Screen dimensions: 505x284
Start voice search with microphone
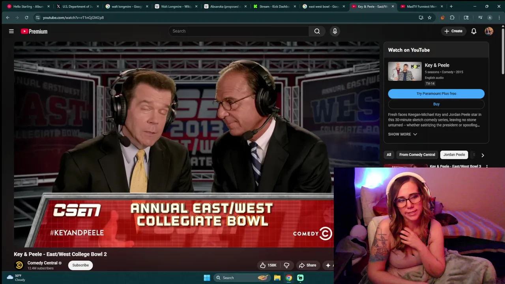point(335,31)
